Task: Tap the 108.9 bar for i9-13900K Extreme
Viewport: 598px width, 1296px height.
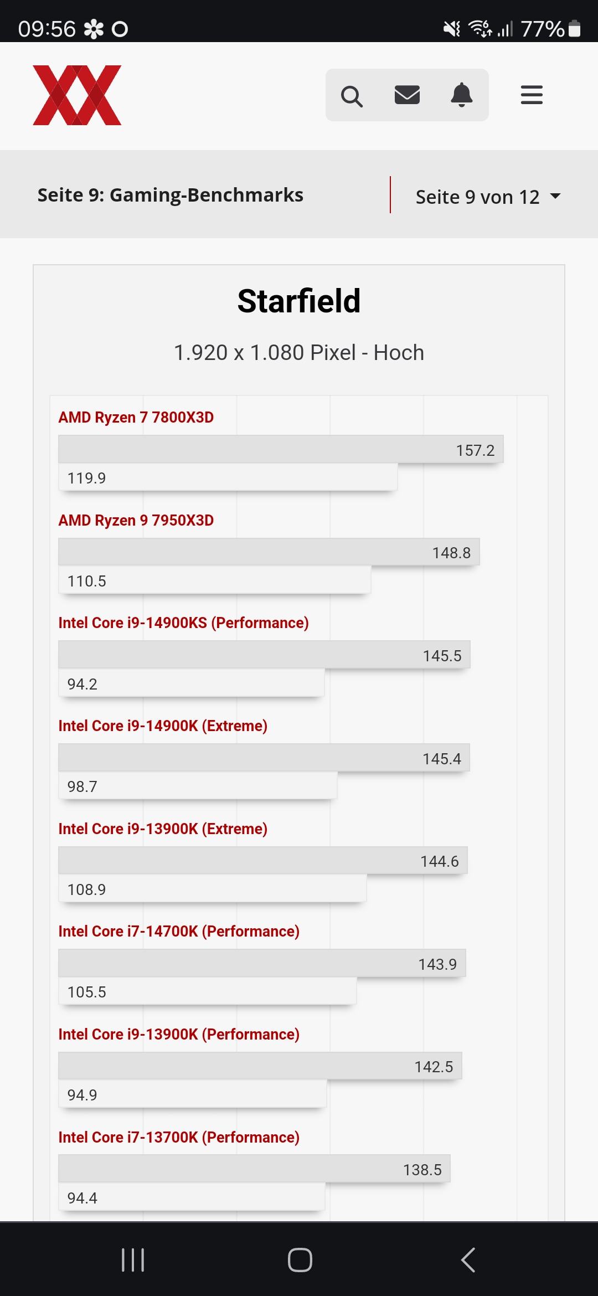Action: tap(212, 889)
